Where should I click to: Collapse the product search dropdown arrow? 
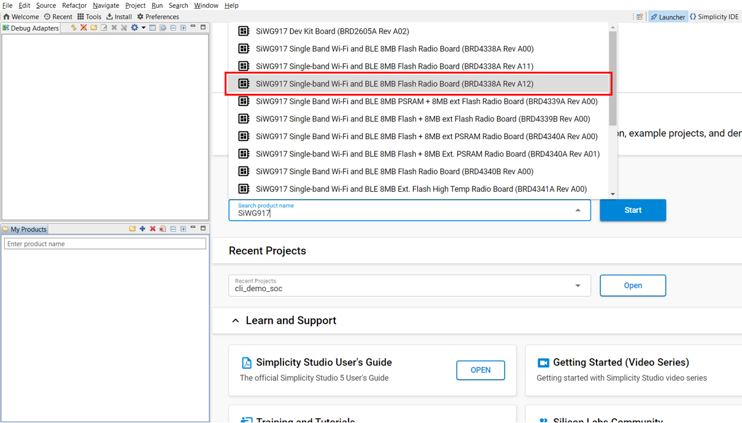point(578,210)
